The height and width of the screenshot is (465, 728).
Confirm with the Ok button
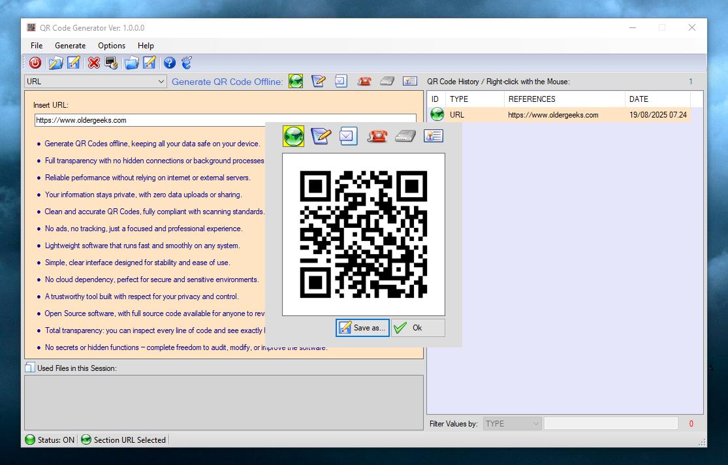418,328
